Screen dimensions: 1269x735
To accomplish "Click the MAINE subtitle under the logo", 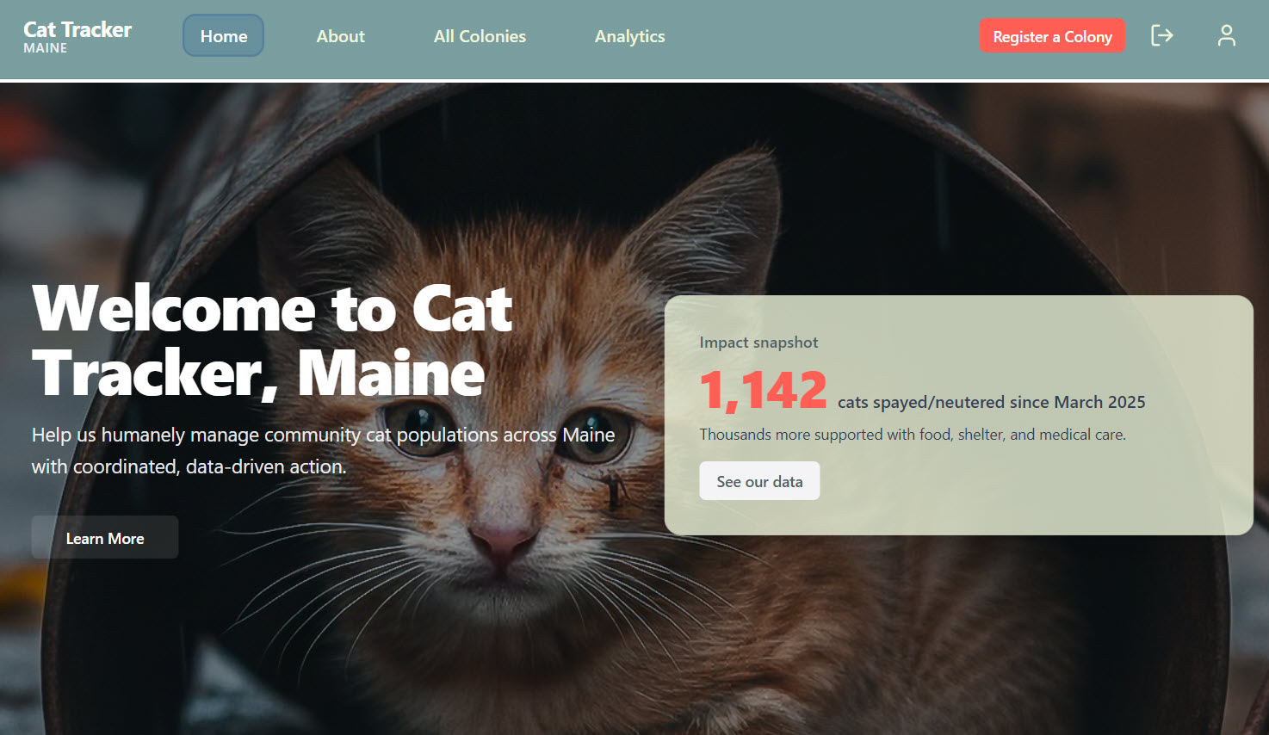I will [46, 48].
